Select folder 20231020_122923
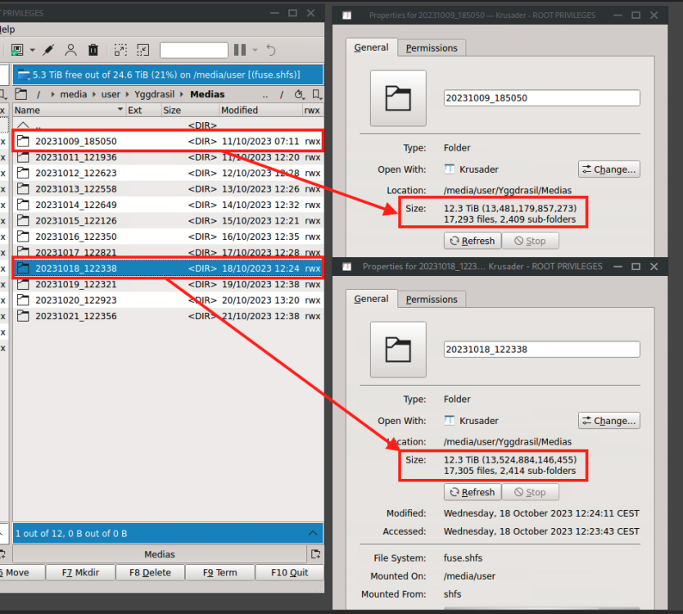Viewport: 683px width, 614px height. click(x=168, y=300)
